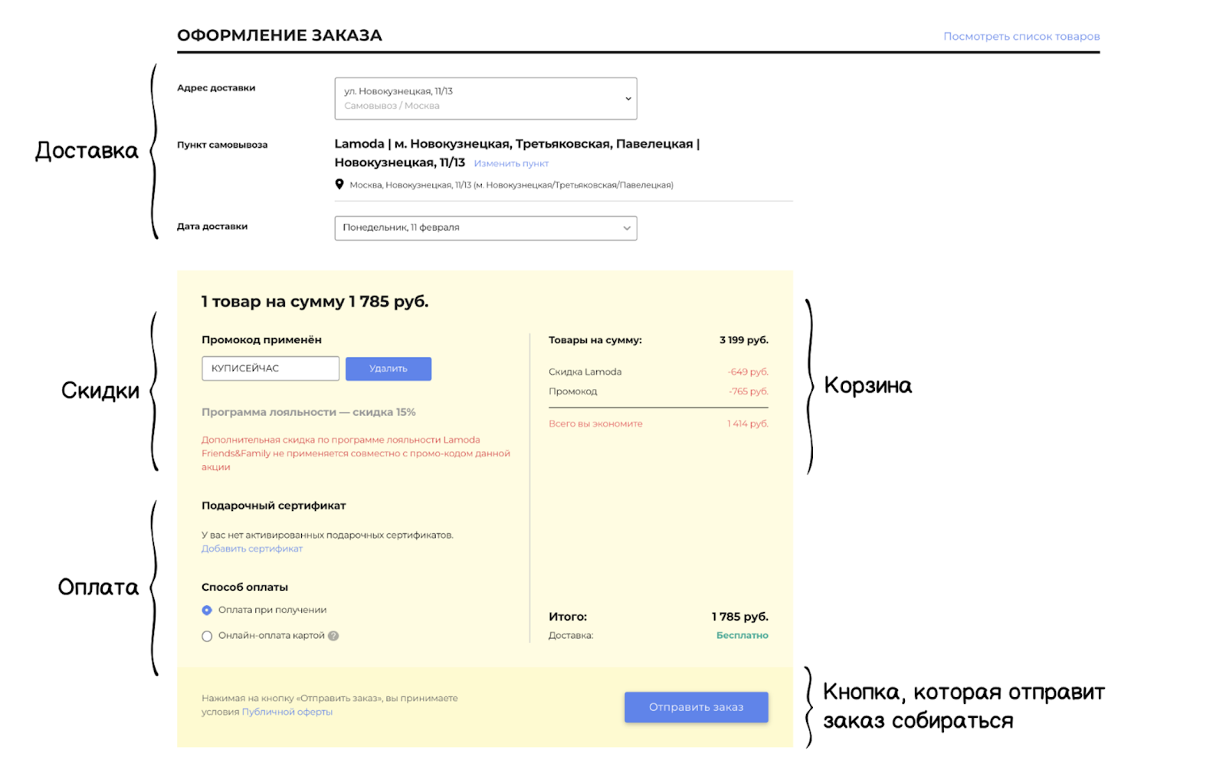This screenshot has height=773, width=1226.
Task: Focus the promo code field containing КУПИСЕЙЧАС
Action: [x=270, y=368]
